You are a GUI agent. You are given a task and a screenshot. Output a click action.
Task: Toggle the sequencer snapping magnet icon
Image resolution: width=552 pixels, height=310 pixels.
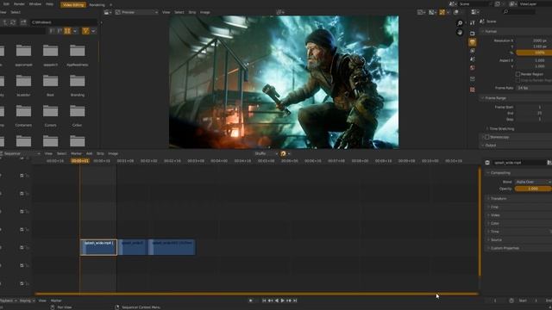(x=283, y=153)
